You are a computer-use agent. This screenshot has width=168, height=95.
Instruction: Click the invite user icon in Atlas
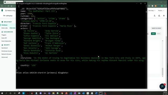click(155, 16)
